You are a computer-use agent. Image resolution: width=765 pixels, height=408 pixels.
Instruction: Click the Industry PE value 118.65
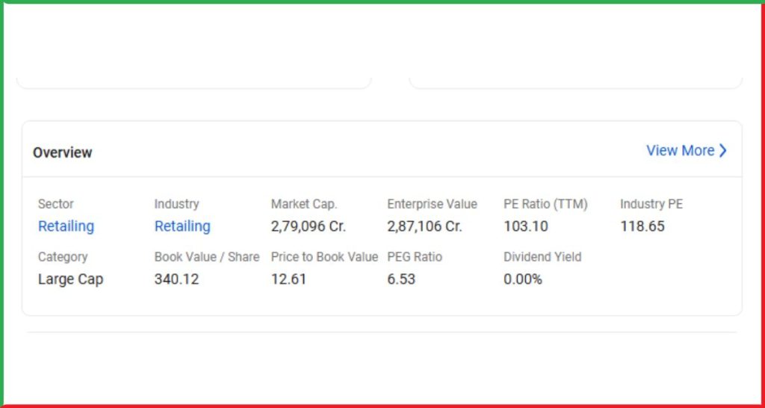click(x=642, y=226)
